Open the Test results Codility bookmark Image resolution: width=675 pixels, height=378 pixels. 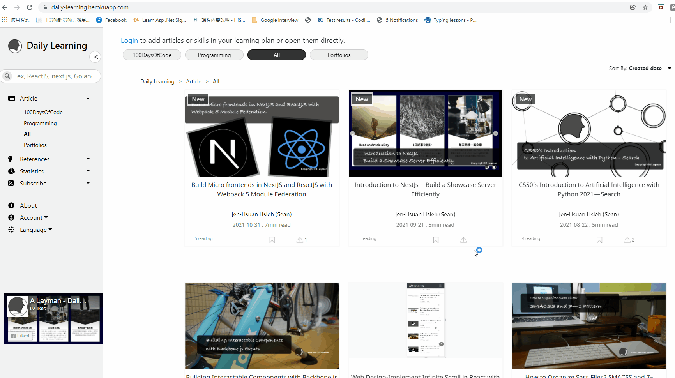coord(344,20)
